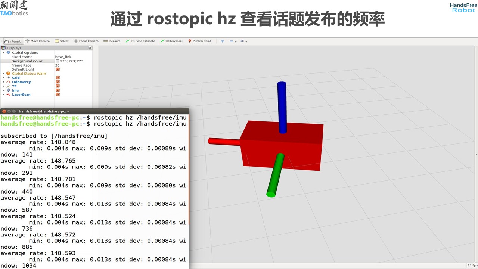Expand the TF display node
This screenshot has height=269, width=478.
[x=4, y=86]
